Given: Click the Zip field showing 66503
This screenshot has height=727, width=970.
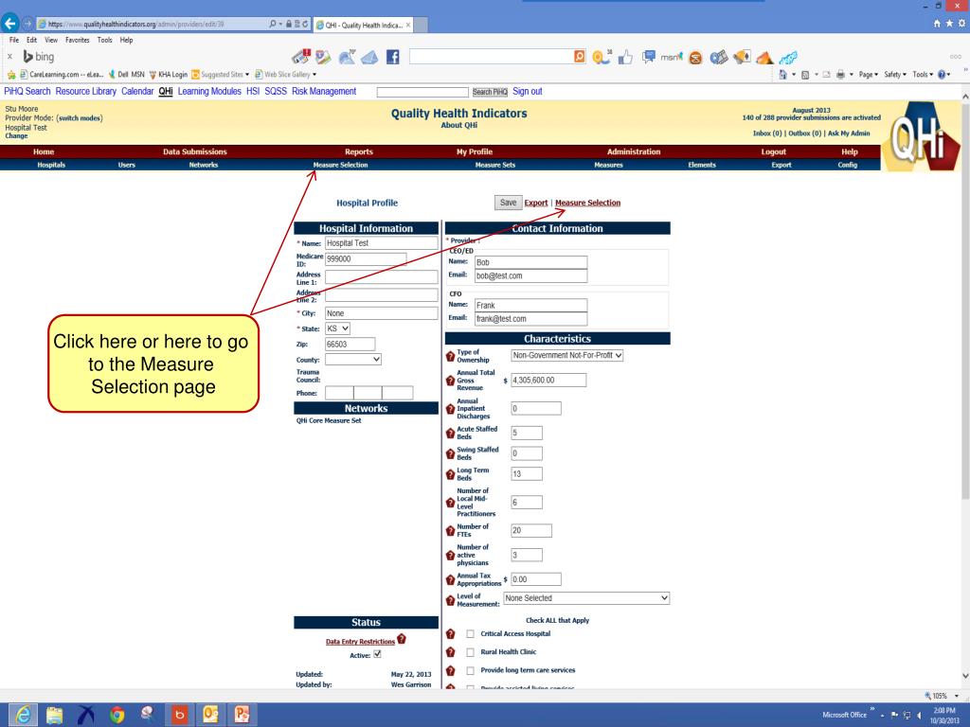Looking at the screenshot, I should [x=350, y=345].
